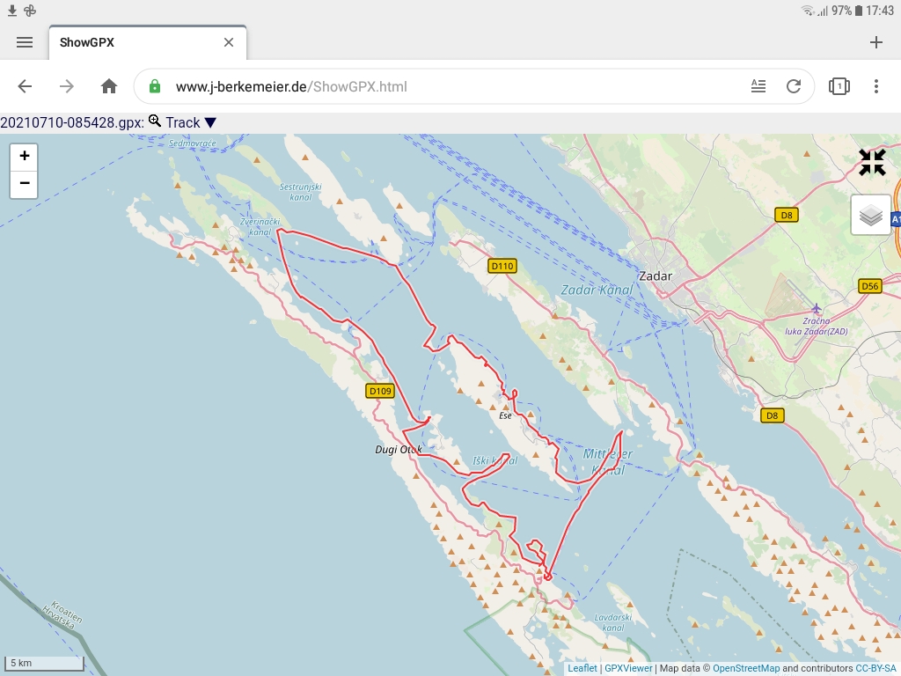
Task: Open the browser hamburger menu icon
Action: pyautogui.click(x=24, y=41)
